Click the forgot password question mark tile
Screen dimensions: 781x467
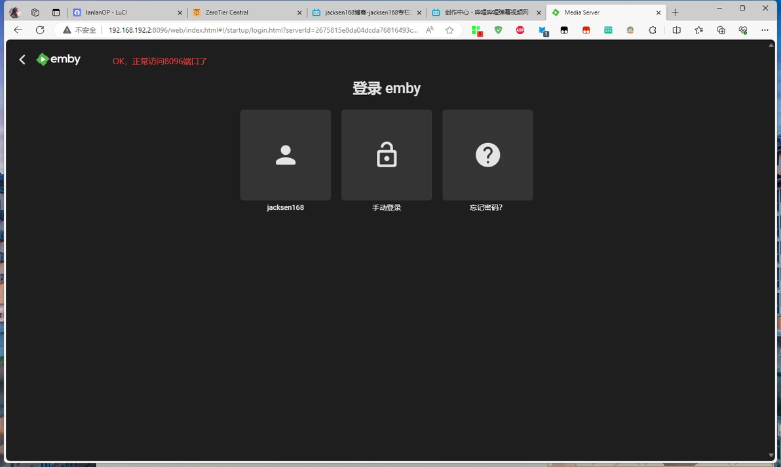click(x=487, y=155)
